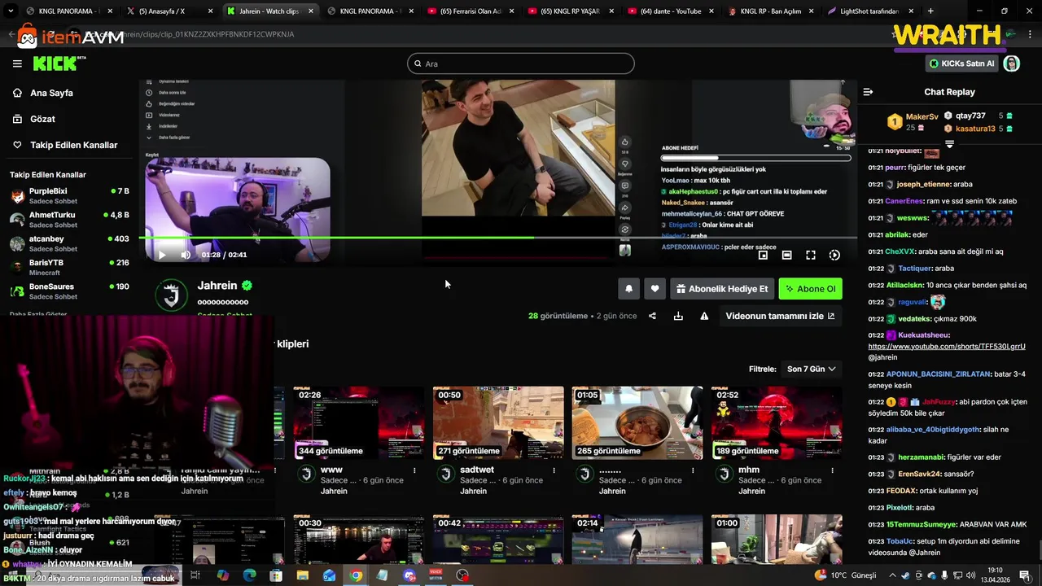Open the 02:14 clip thumbnail in second row

point(637,540)
